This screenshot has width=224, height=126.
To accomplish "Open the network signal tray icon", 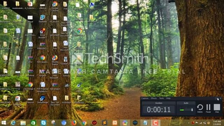I will click(x=201, y=123).
